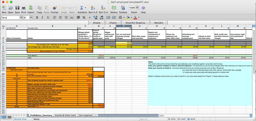Select column F header
The height and width of the screenshot is (121, 256).
[123, 26]
